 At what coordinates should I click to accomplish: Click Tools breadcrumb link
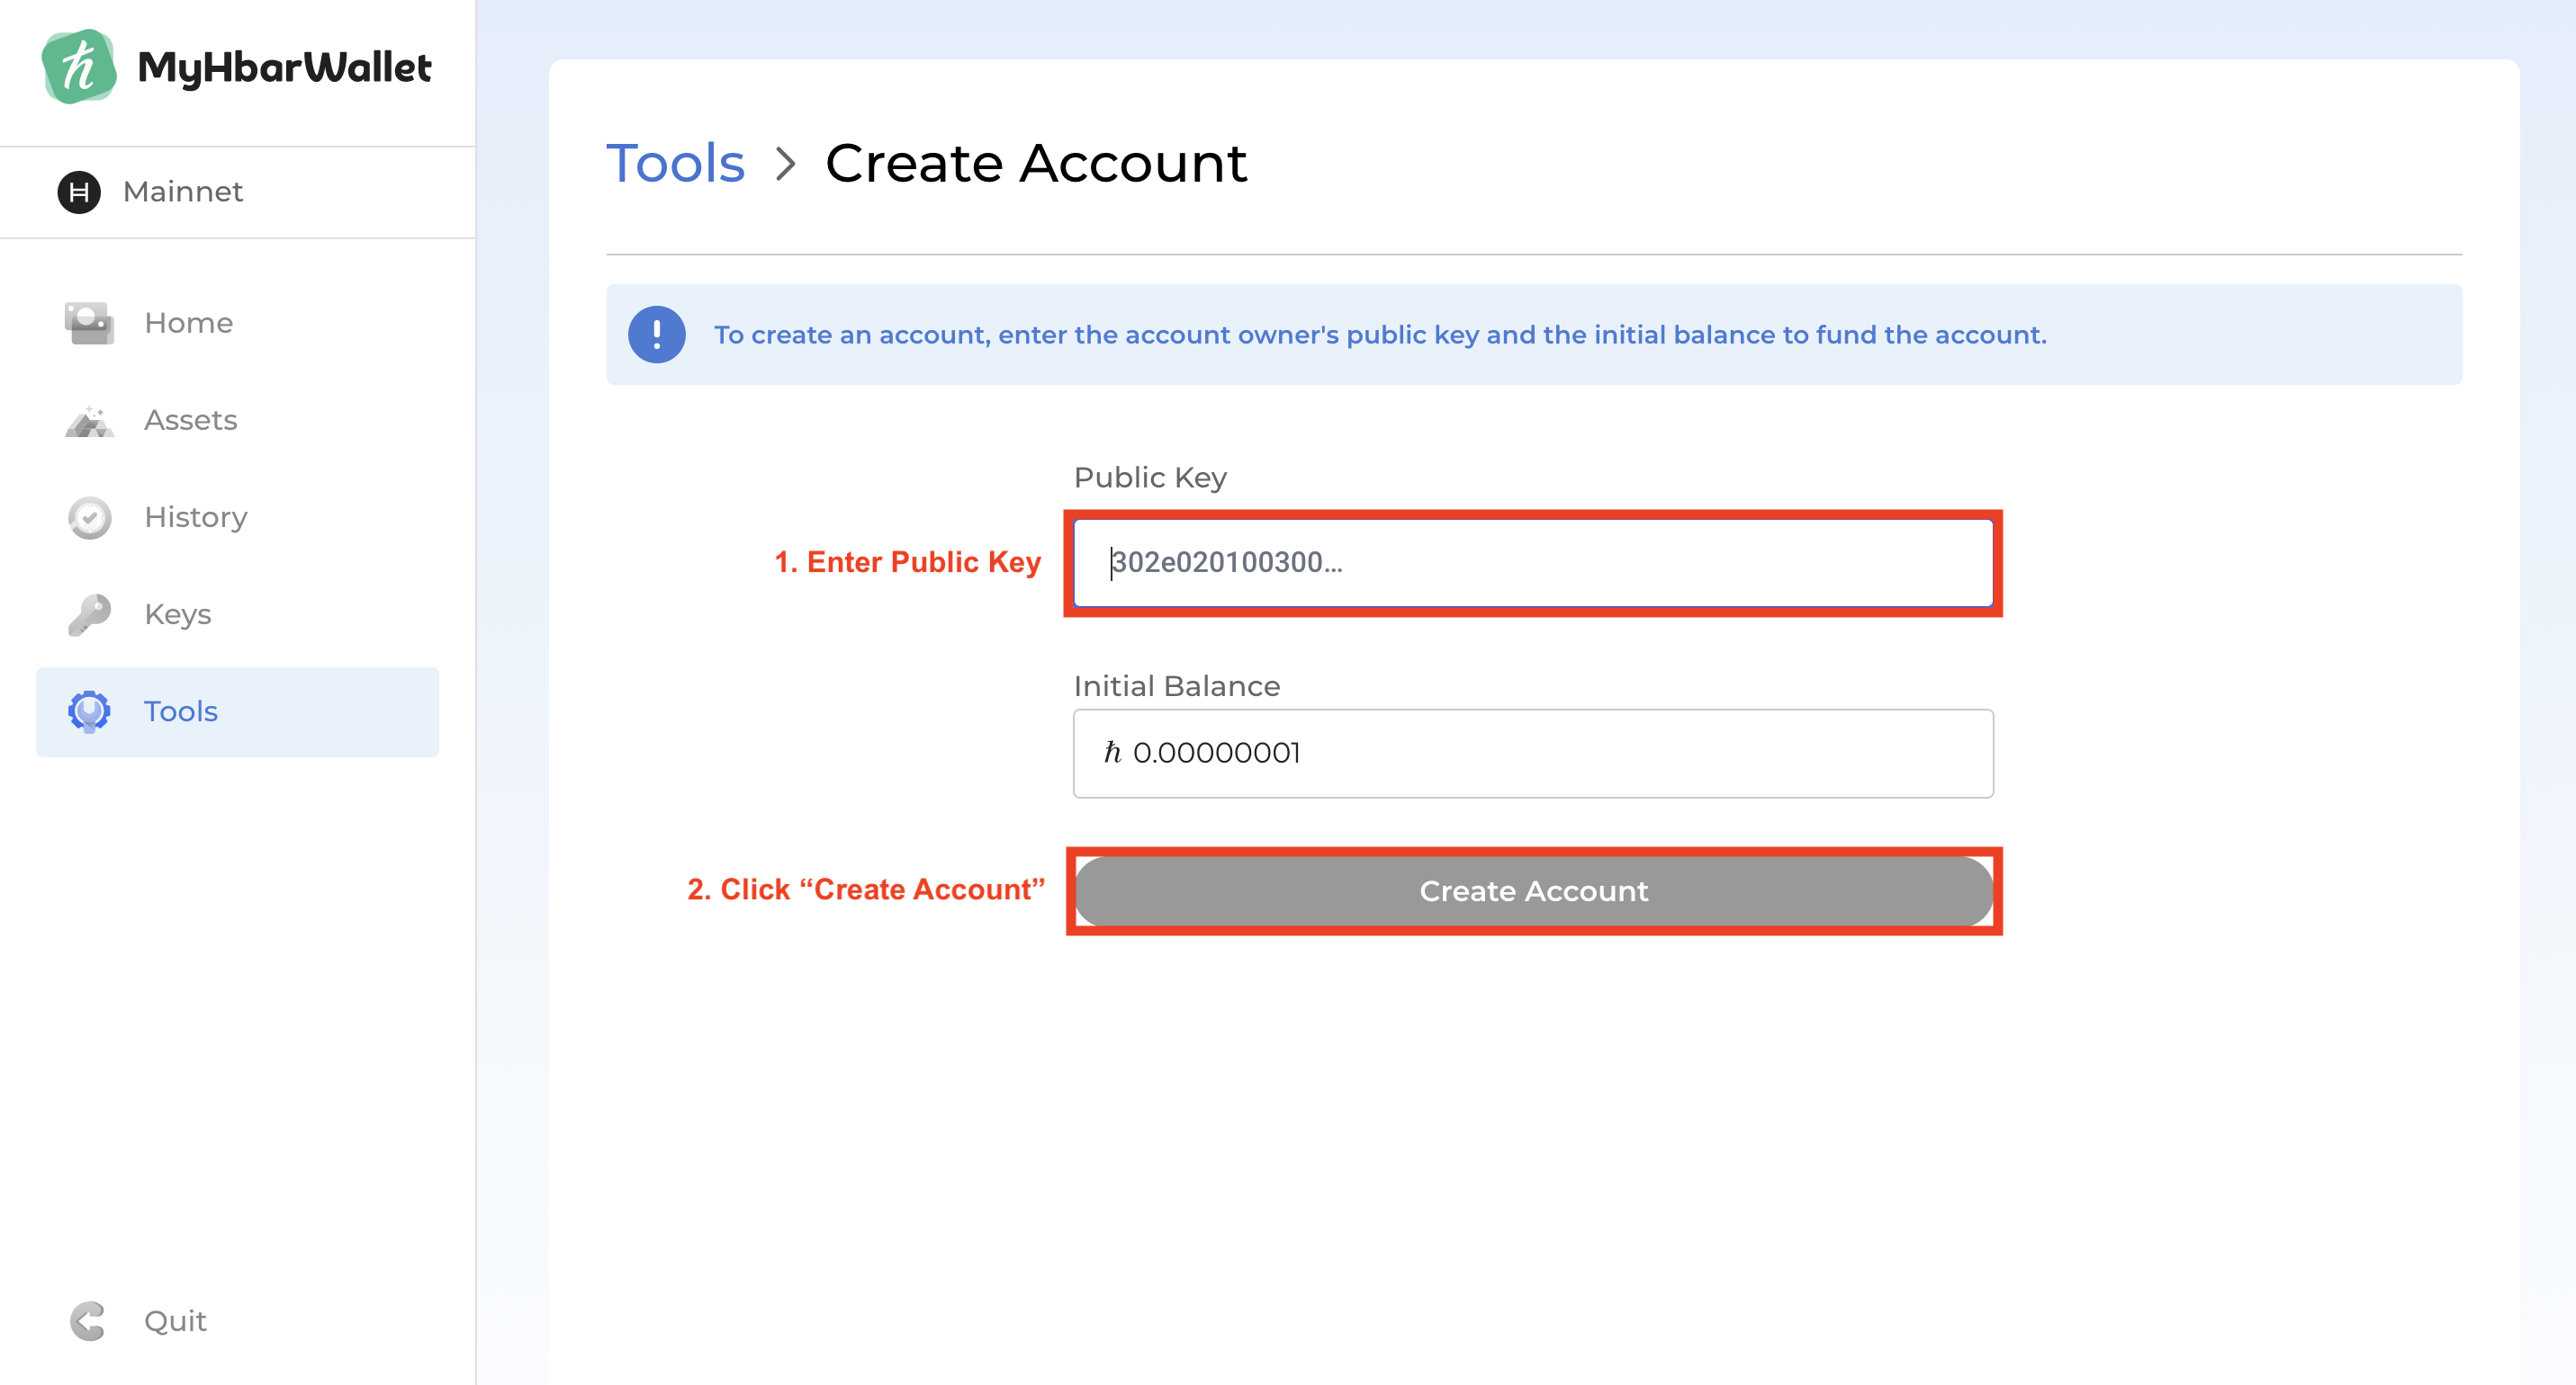point(675,163)
